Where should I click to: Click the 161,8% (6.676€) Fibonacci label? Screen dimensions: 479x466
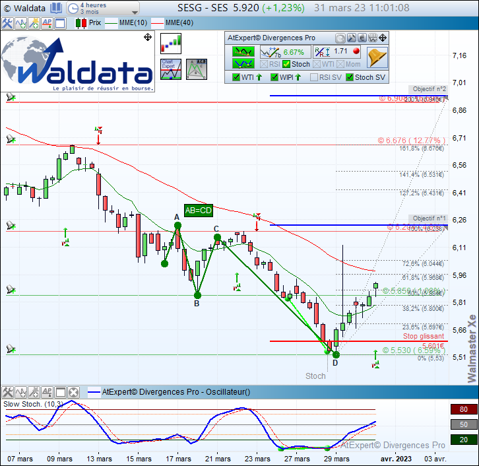click(422, 149)
